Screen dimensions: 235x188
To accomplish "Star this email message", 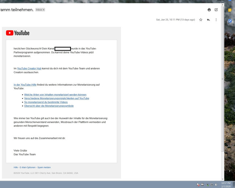I will 201,20.
